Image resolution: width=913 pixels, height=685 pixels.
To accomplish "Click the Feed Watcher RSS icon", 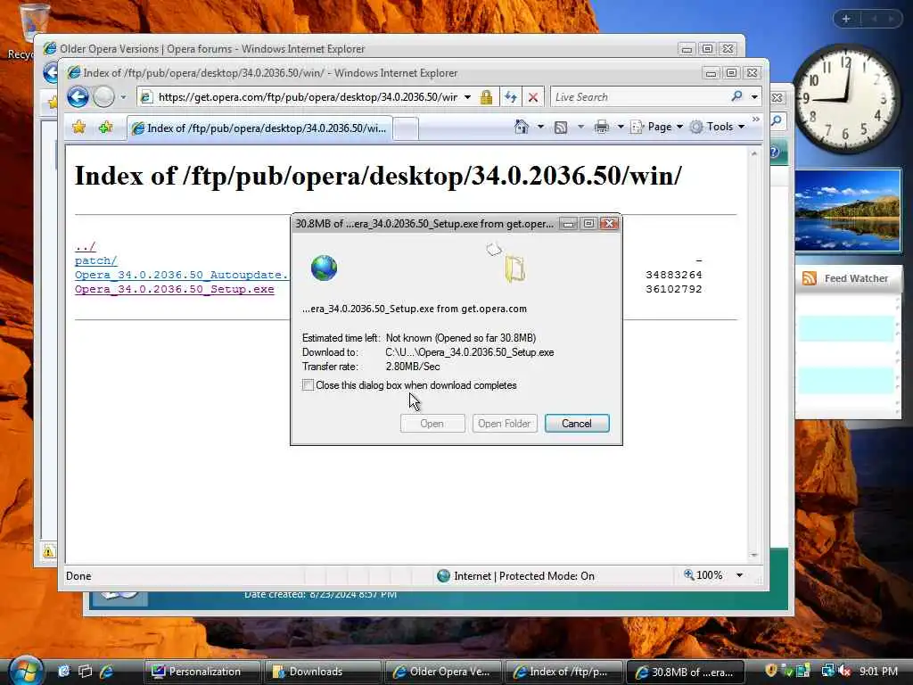I will pos(810,278).
